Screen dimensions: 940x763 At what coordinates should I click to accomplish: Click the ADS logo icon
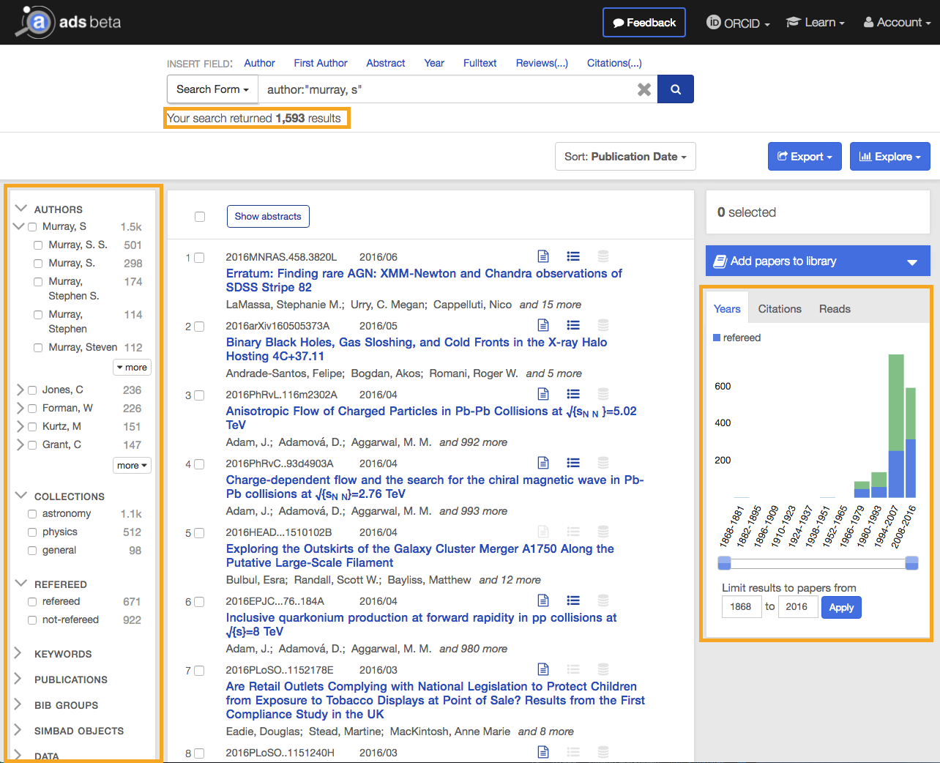click(37, 22)
